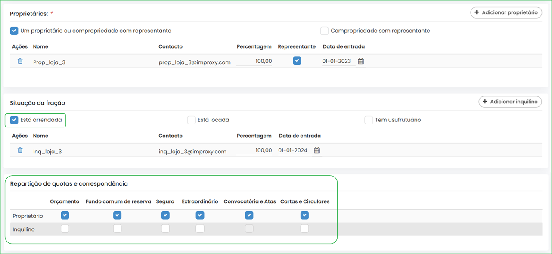
Task: Delete owner Prop_loja_3 with trash icon
Action: point(20,61)
